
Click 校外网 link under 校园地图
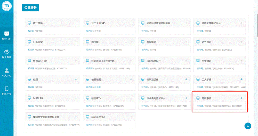coord(97,87)
